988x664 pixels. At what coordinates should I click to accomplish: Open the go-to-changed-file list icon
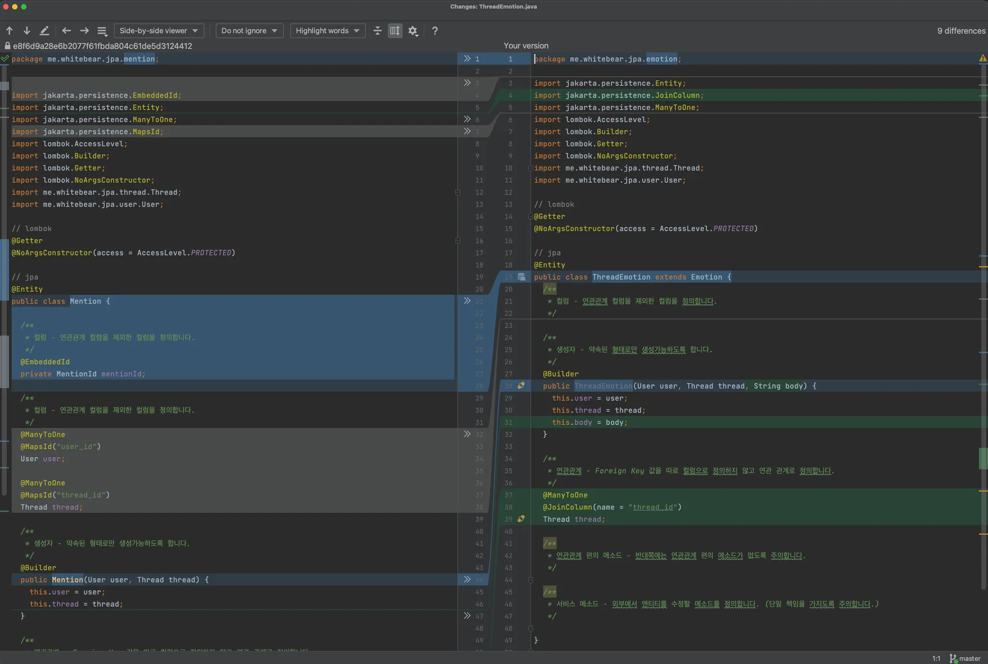tap(102, 31)
